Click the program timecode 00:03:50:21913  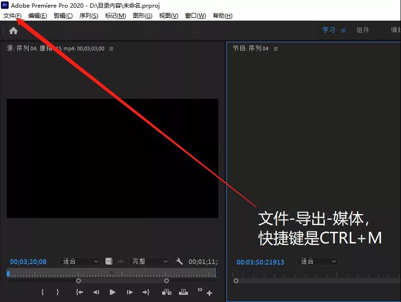260,262
